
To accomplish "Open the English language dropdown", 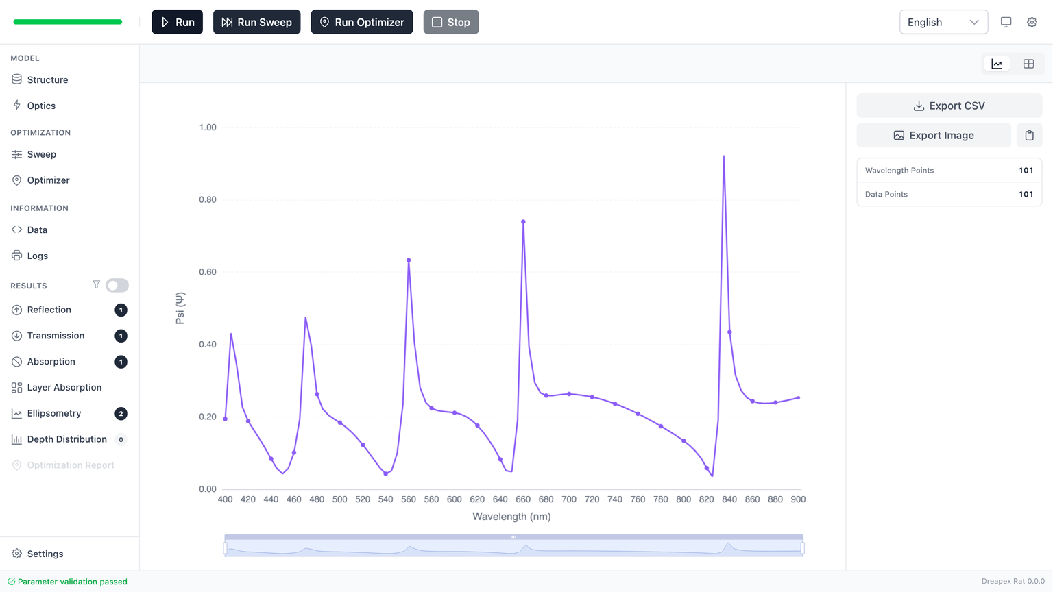I will click(943, 22).
